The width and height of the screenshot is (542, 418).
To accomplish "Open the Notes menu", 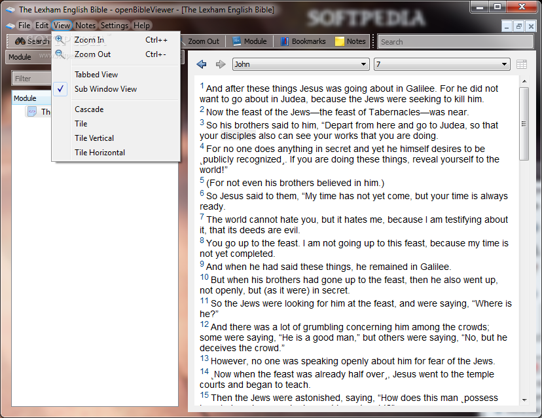I will pyautogui.click(x=85, y=26).
